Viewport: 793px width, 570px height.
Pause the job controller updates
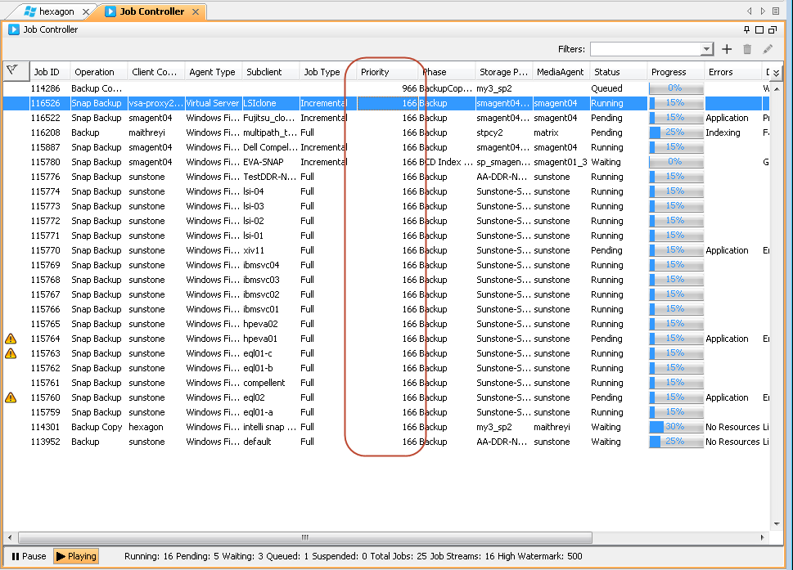29,556
